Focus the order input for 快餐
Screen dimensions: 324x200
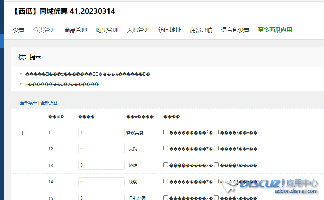pyautogui.click(x=101, y=182)
